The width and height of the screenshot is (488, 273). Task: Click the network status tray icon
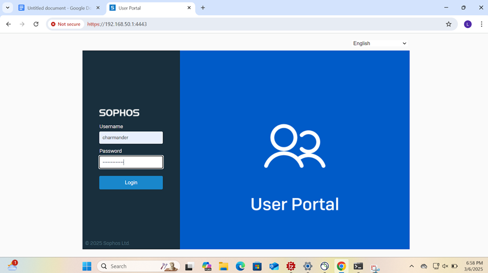436,266
